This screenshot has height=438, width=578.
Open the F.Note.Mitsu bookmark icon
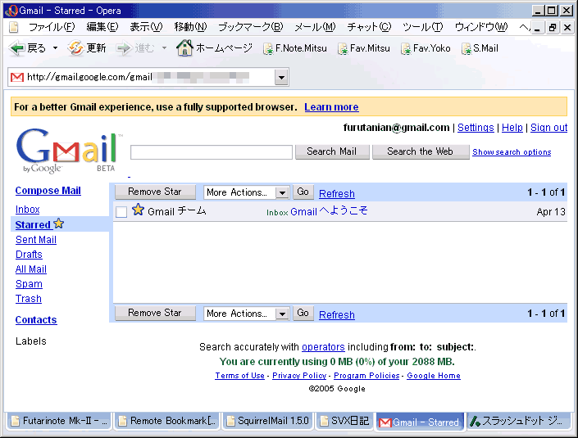click(x=267, y=49)
